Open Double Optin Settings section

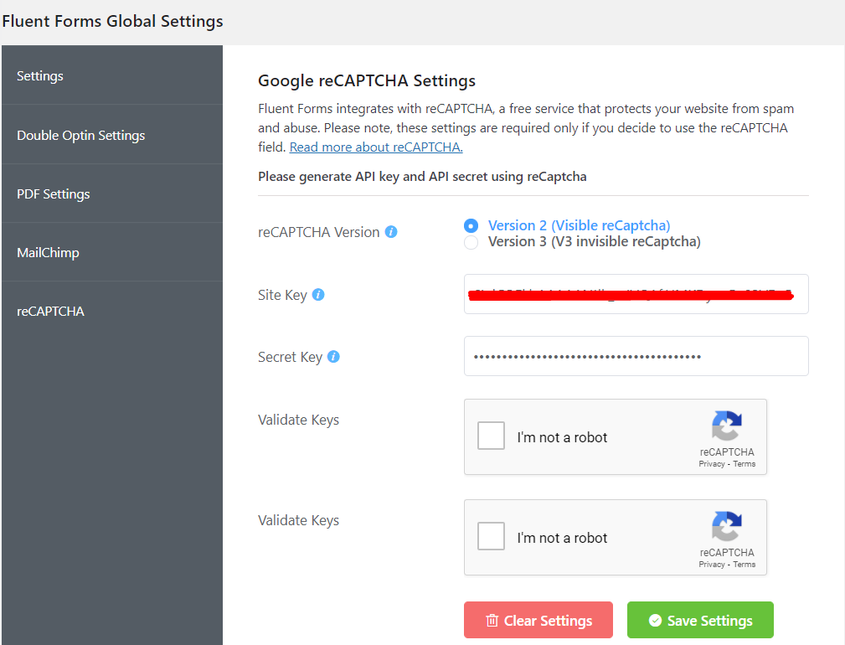coord(111,135)
